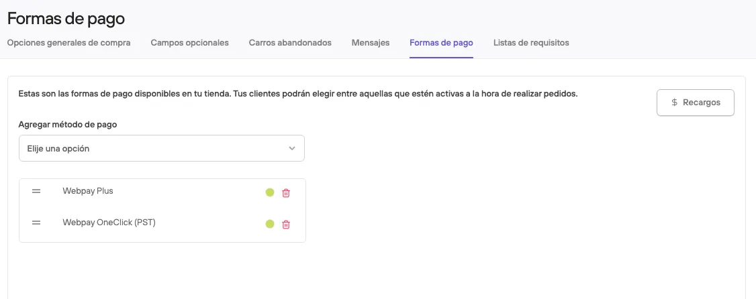Open the Listas de requisitos tab
756x299 pixels.
(x=531, y=42)
